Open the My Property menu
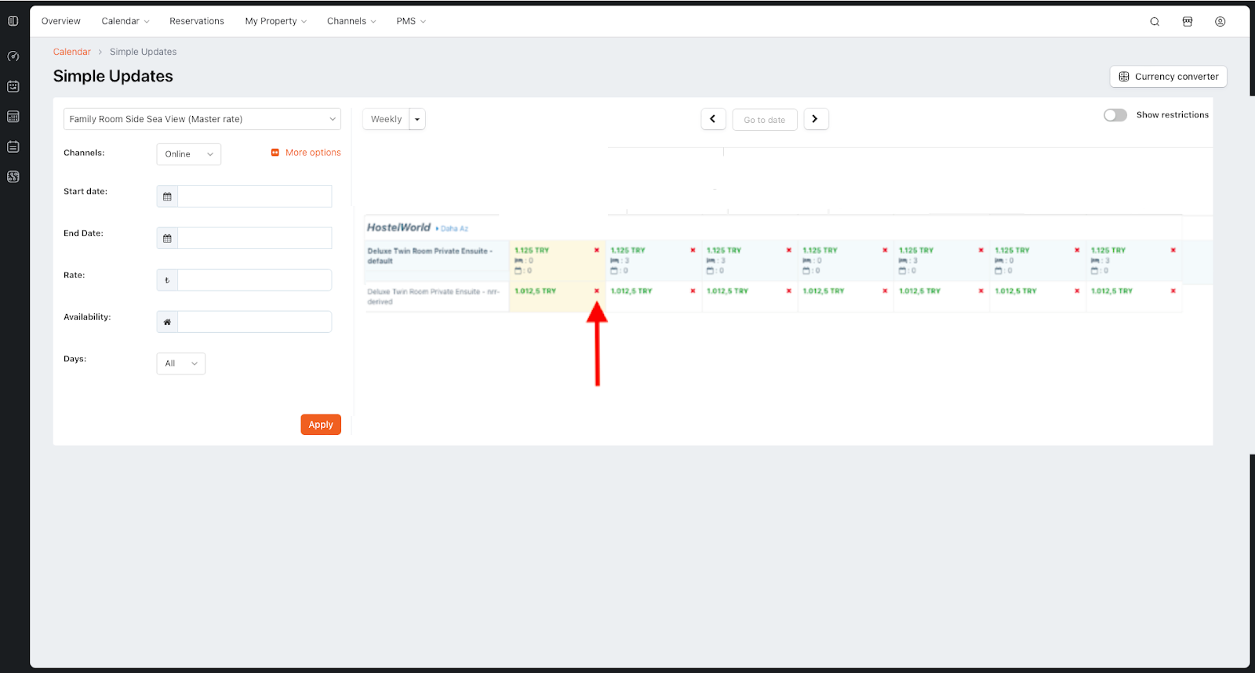The image size is (1255, 673). click(275, 21)
